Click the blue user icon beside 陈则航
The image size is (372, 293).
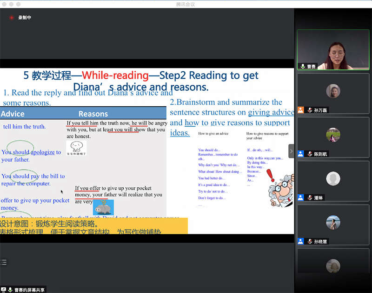(x=301, y=154)
